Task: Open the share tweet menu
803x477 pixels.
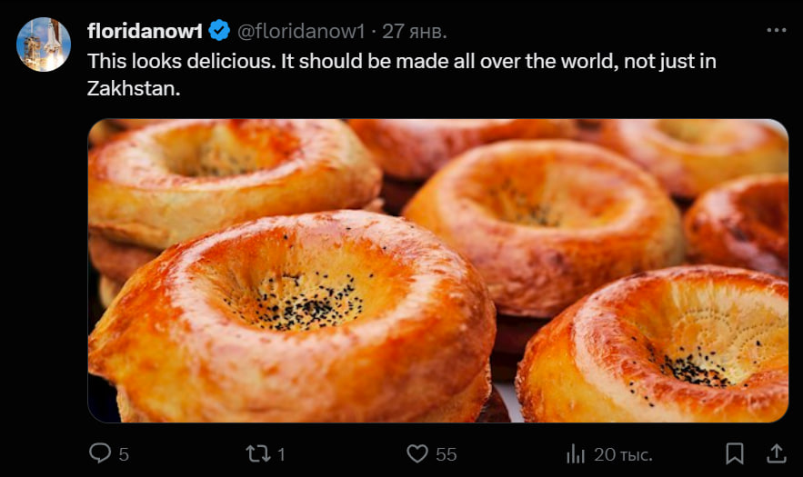Action: point(776,452)
